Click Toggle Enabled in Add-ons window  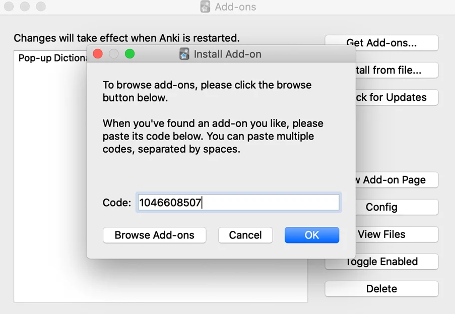click(381, 262)
